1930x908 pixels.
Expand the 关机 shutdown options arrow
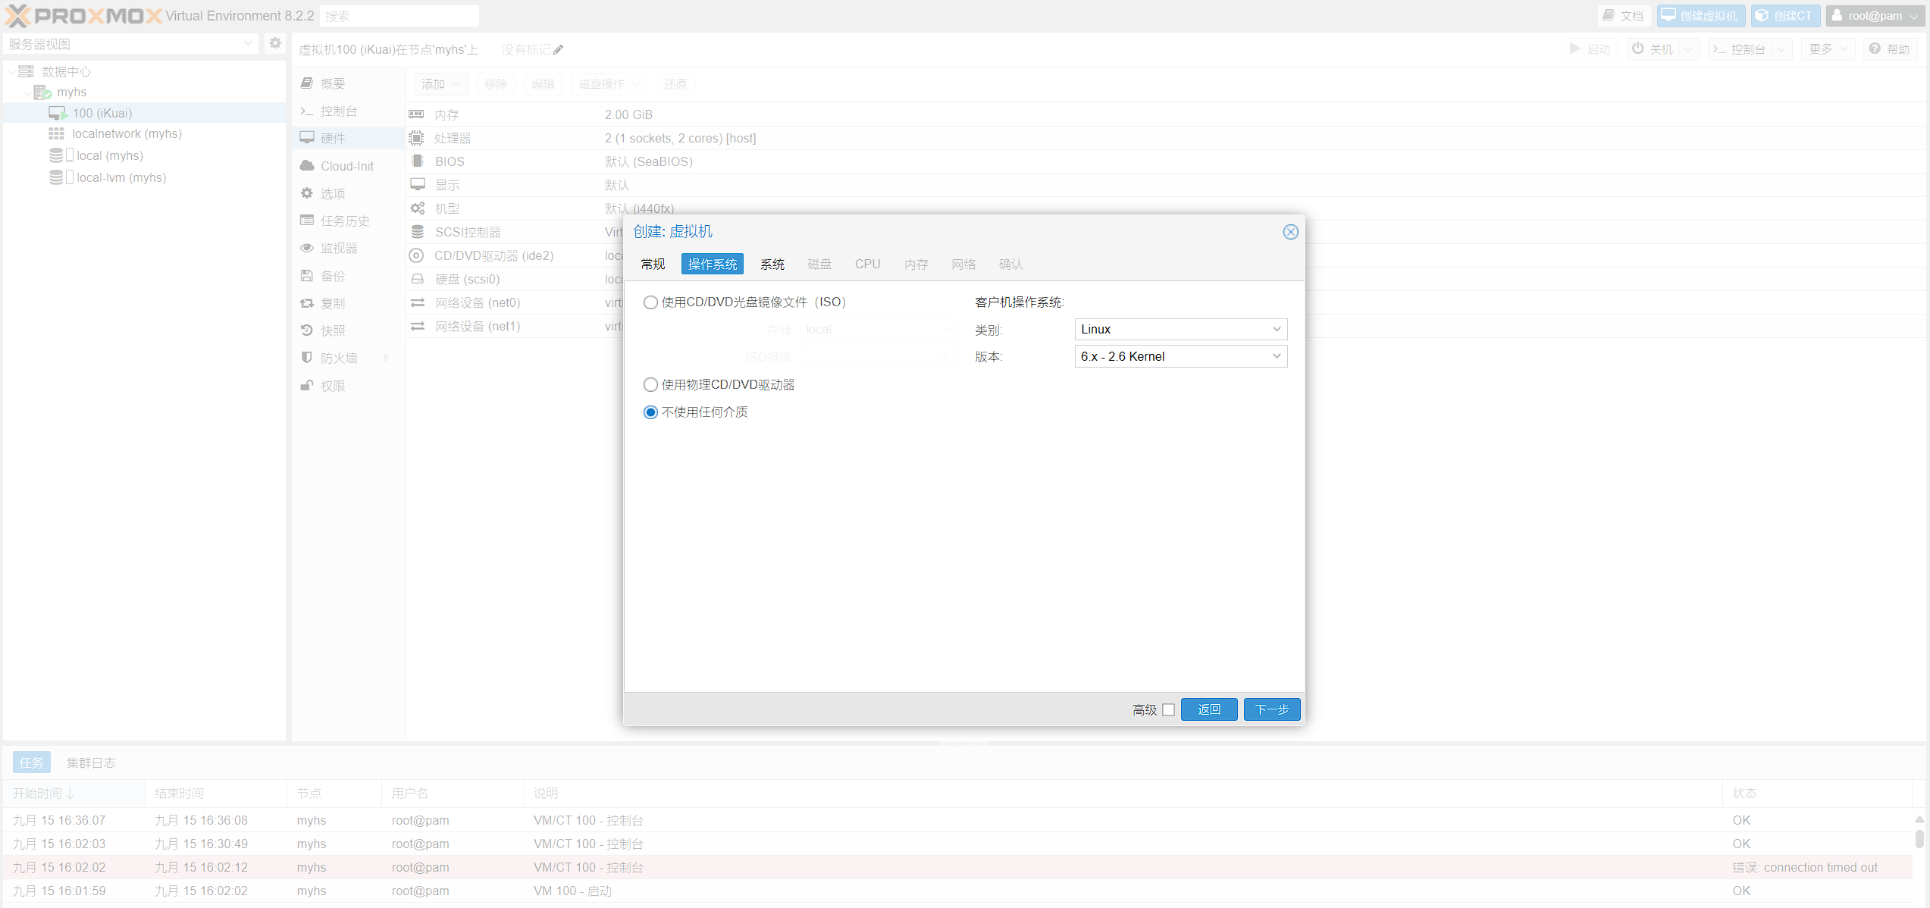coord(1688,49)
